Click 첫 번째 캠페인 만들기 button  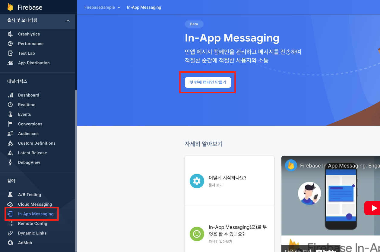[x=208, y=82]
